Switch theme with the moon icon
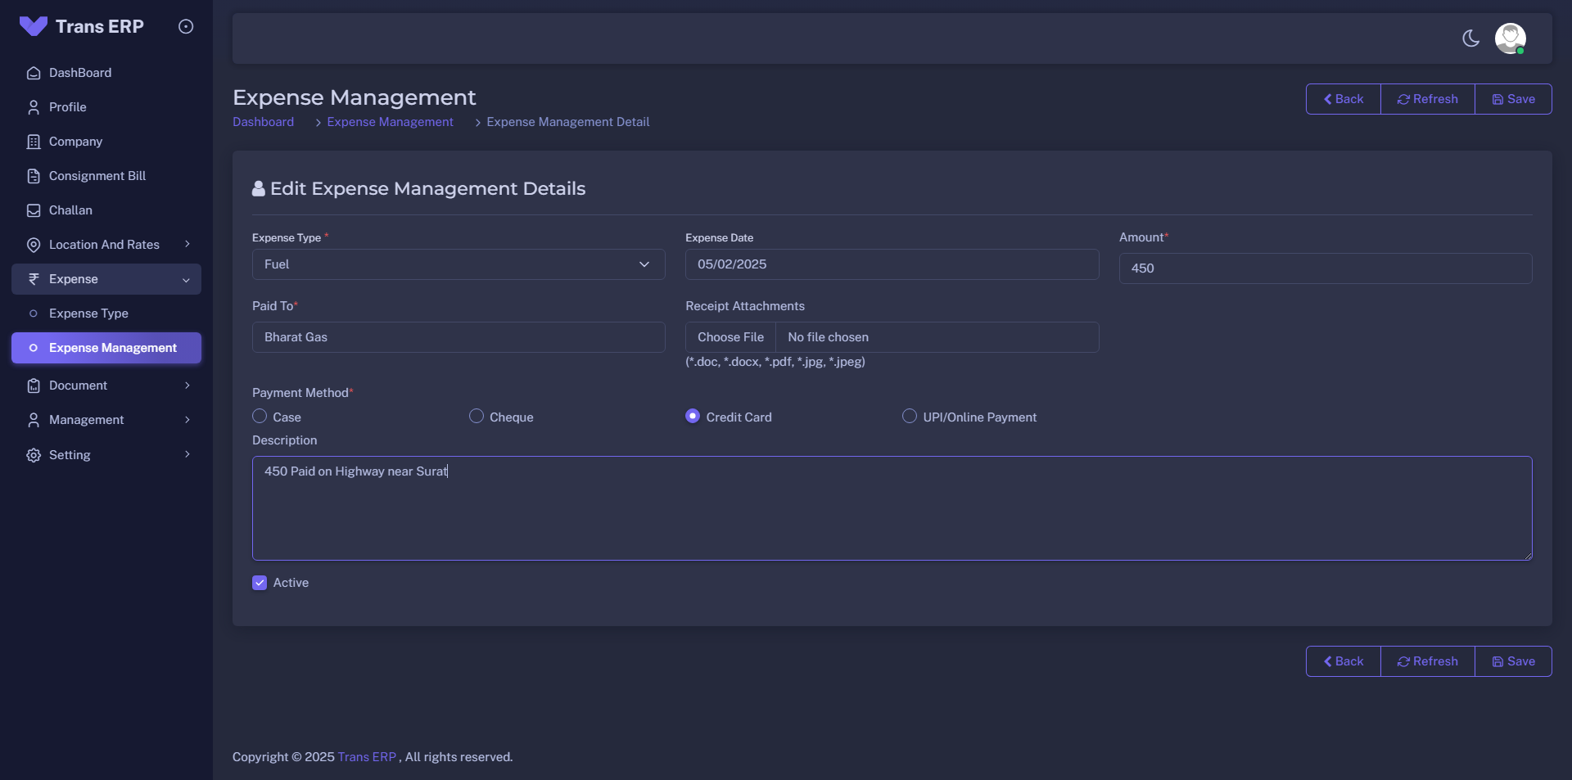 tap(1471, 38)
